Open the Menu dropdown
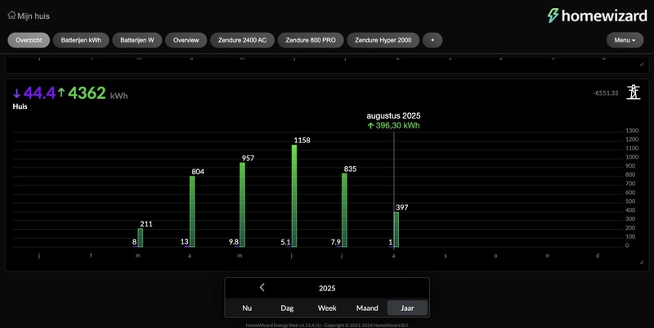The width and height of the screenshot is (654, 328). 625,40
